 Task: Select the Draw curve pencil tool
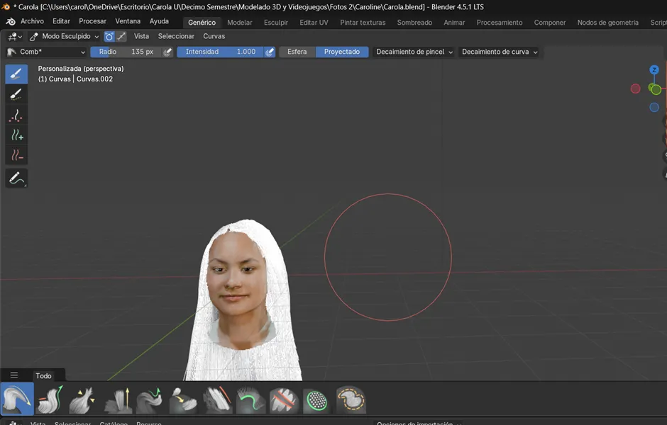(16, 178)
